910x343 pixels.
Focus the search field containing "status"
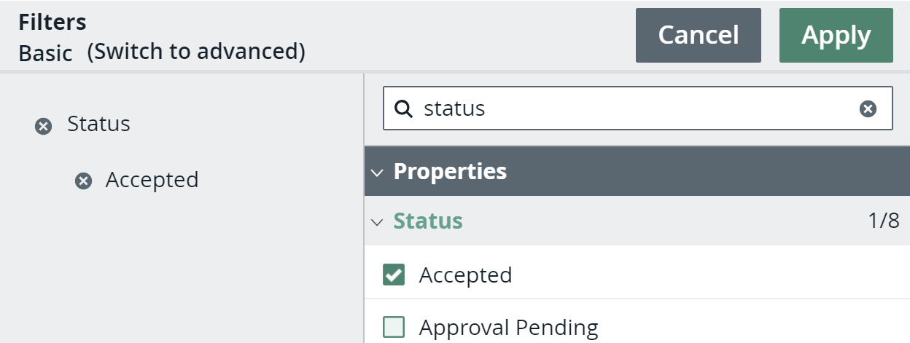[634, 109]
